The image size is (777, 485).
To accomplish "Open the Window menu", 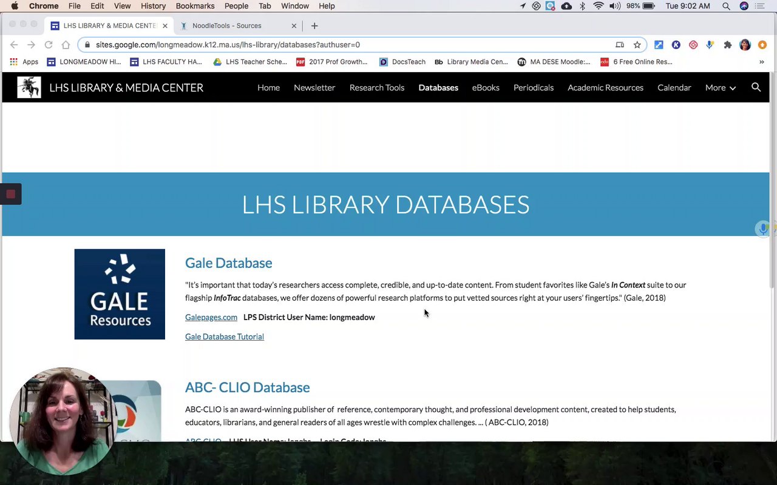I will [x=295, y=6].
